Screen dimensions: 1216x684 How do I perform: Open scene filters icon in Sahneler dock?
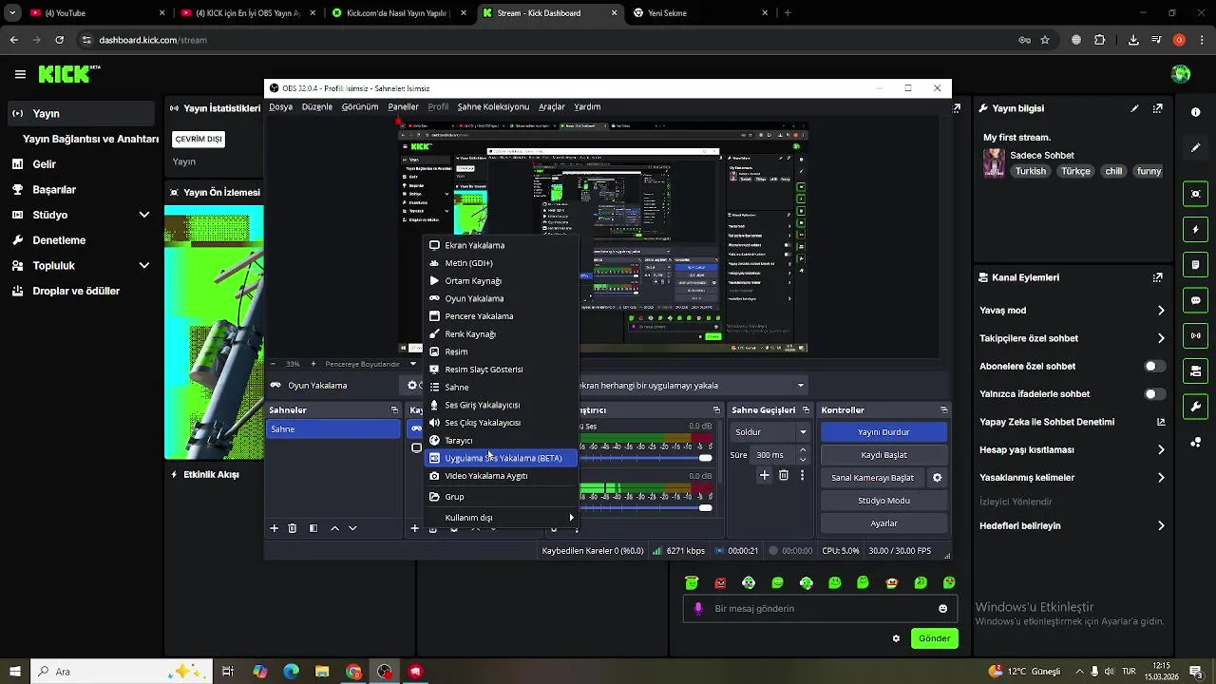pos(313,528)
